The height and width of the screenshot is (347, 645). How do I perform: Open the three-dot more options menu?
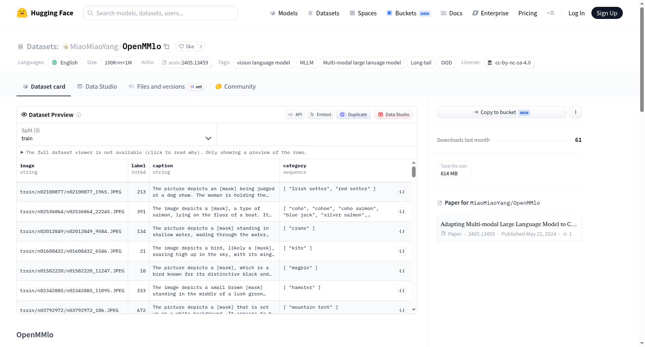coord(576,112)
